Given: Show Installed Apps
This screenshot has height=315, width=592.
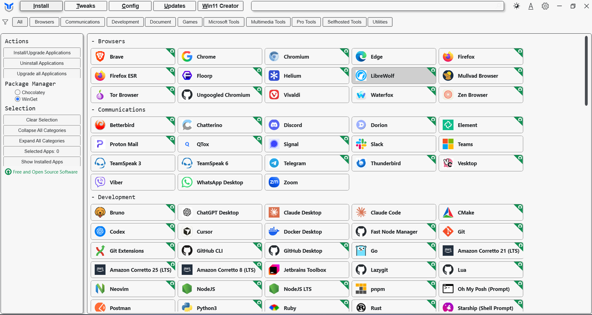Looking at the screenshot, I should tap(42, 162).
